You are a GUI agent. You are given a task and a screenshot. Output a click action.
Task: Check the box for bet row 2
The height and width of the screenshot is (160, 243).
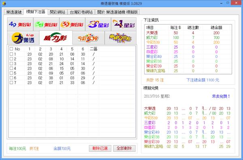tap(11, 59)
